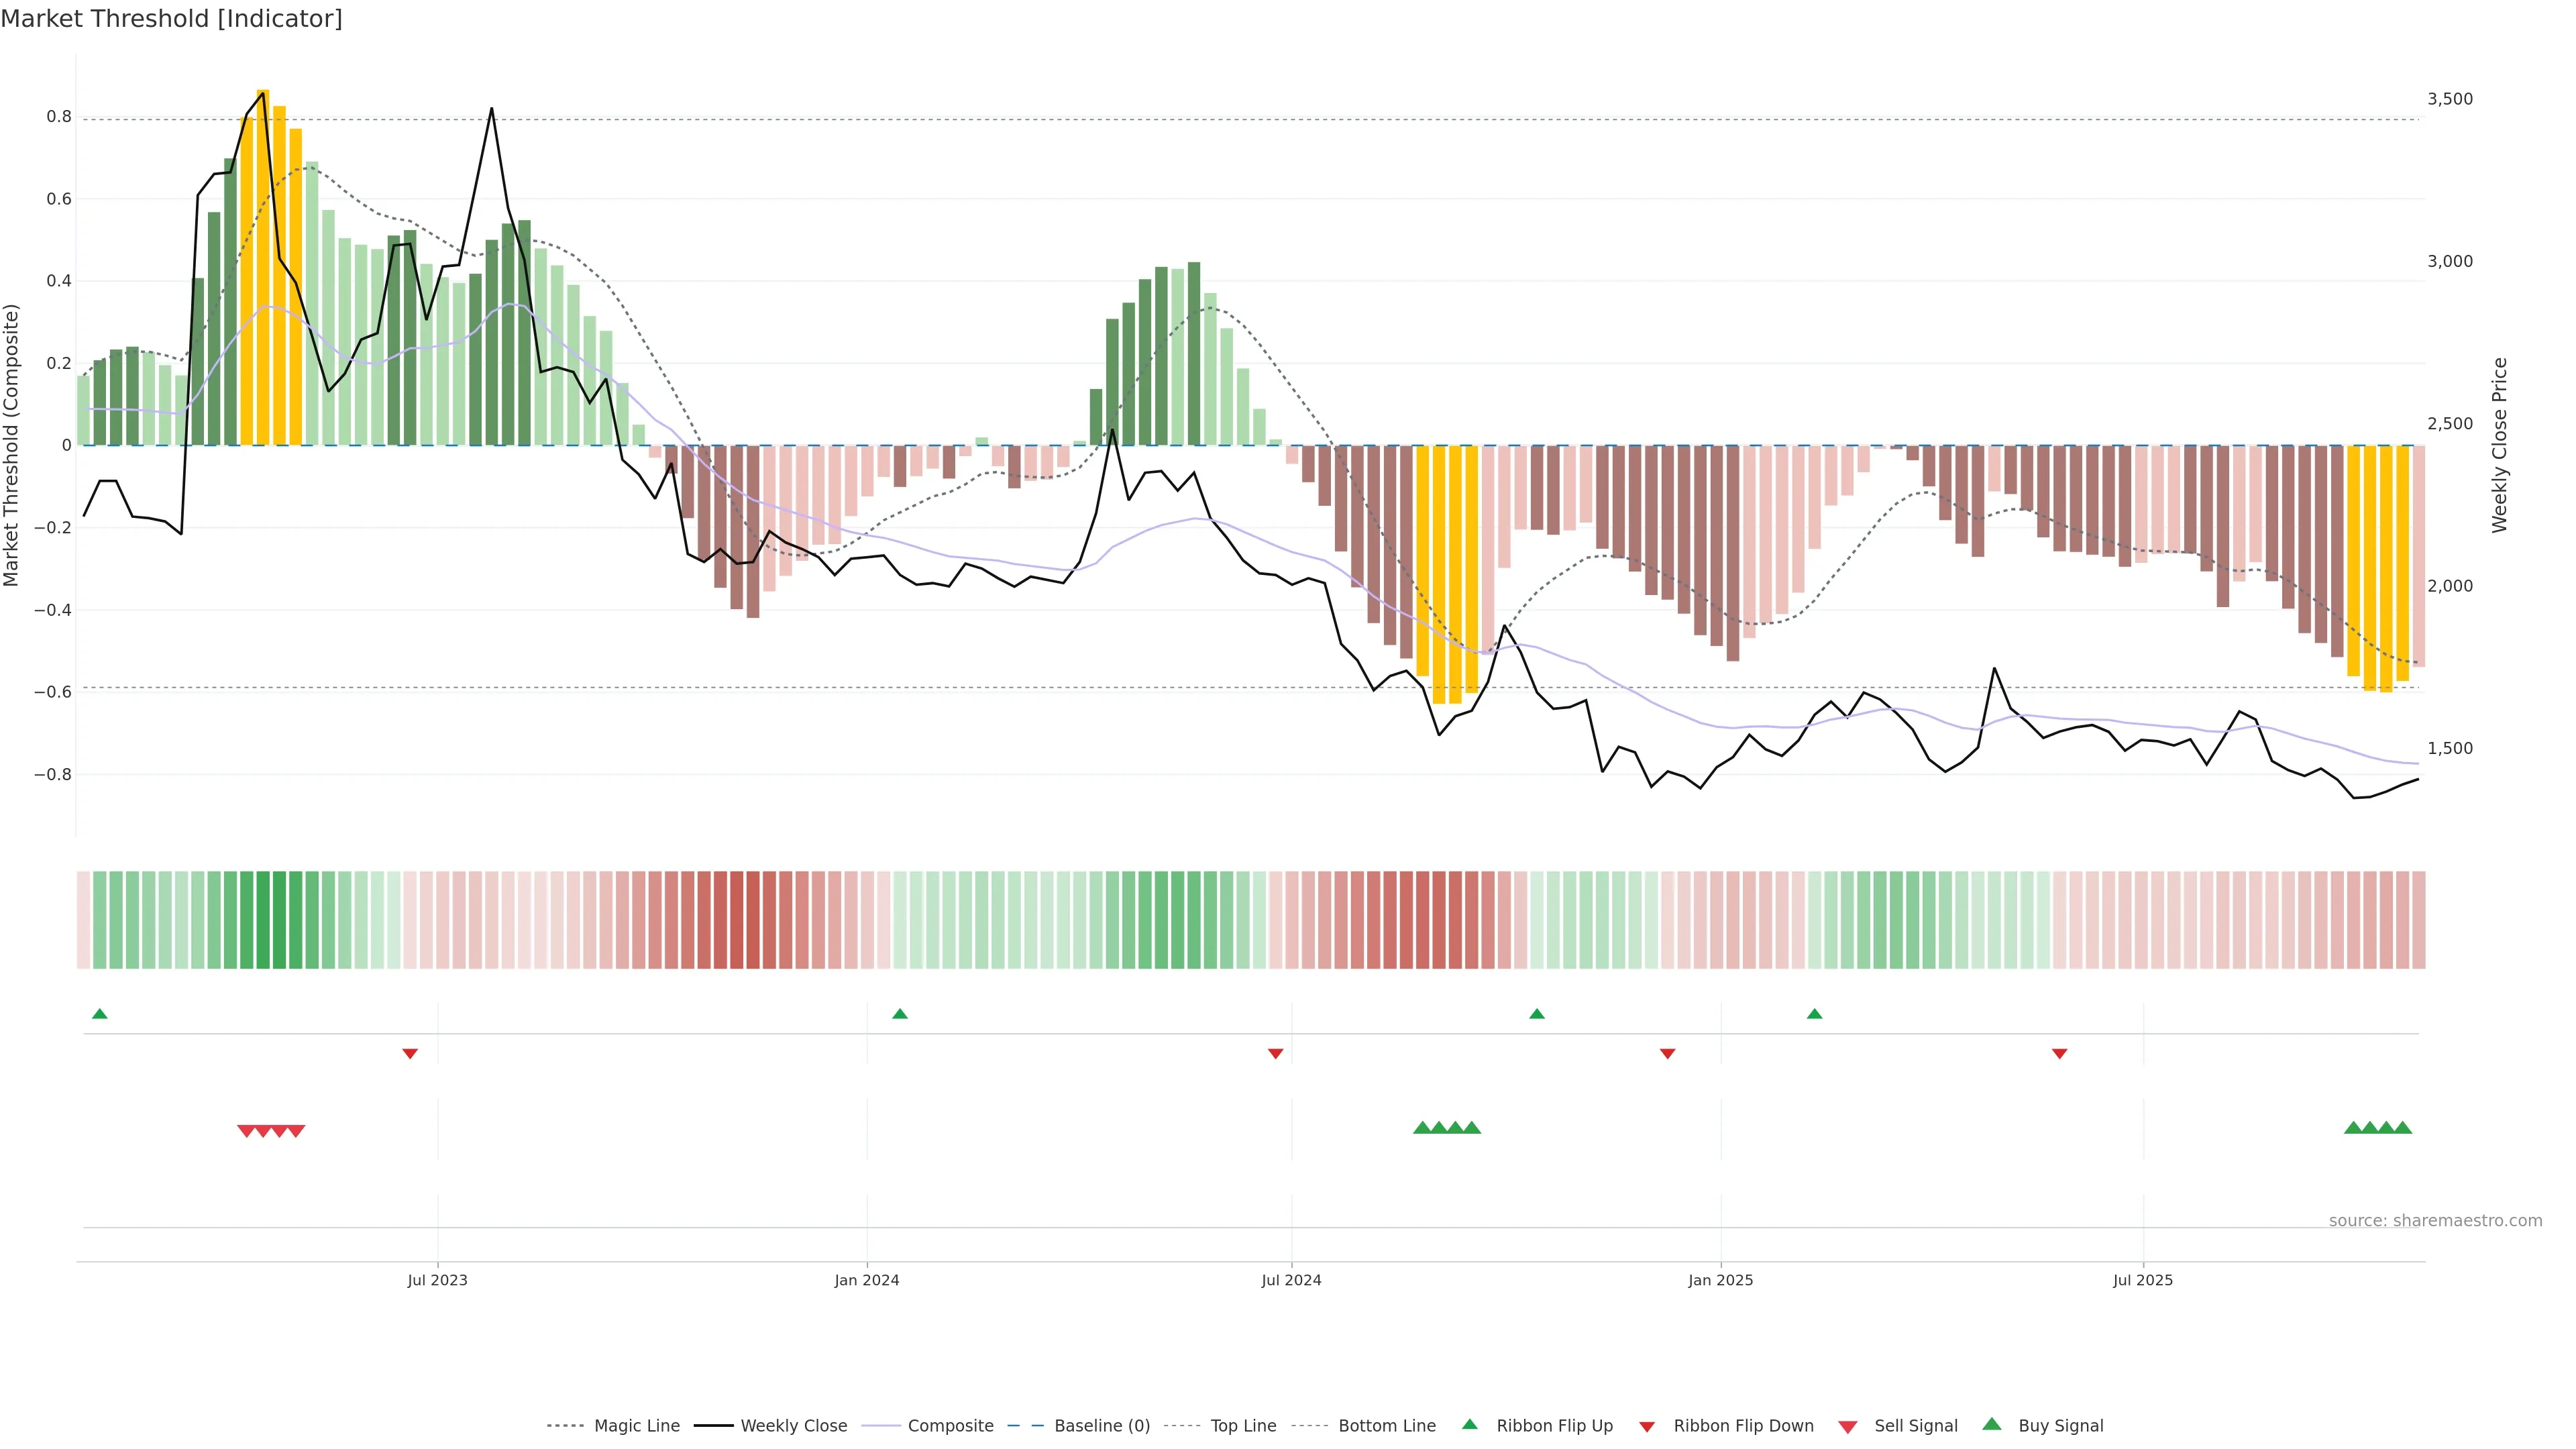Click ribbon flip down marker before Jul 2024
This screenshot has height=1449, width=2576.
pos(1275,1053)
